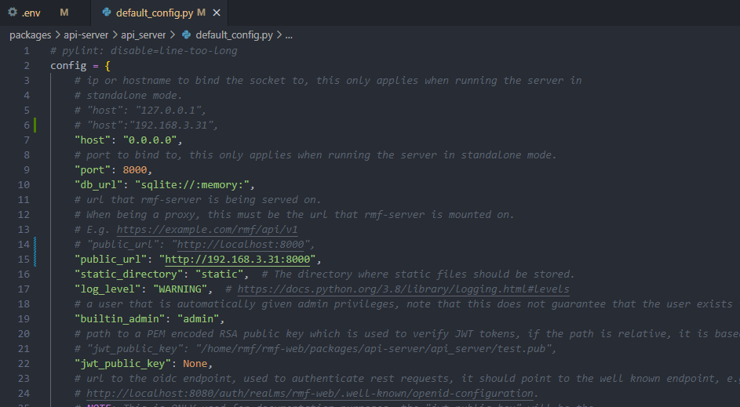Open the api_server breadcrumb segment
Viewport: 740px width, 407px height.
click(143, 35)
